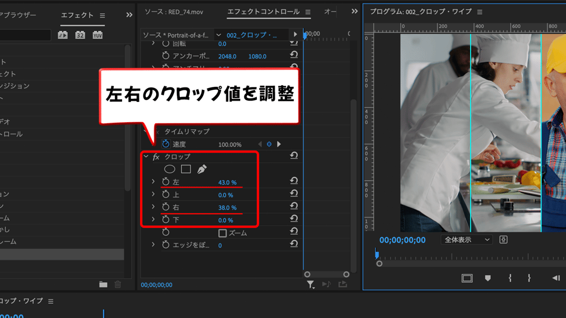
Task: Open the ソース：RED_74.mov tab
Action: [173, 12]
